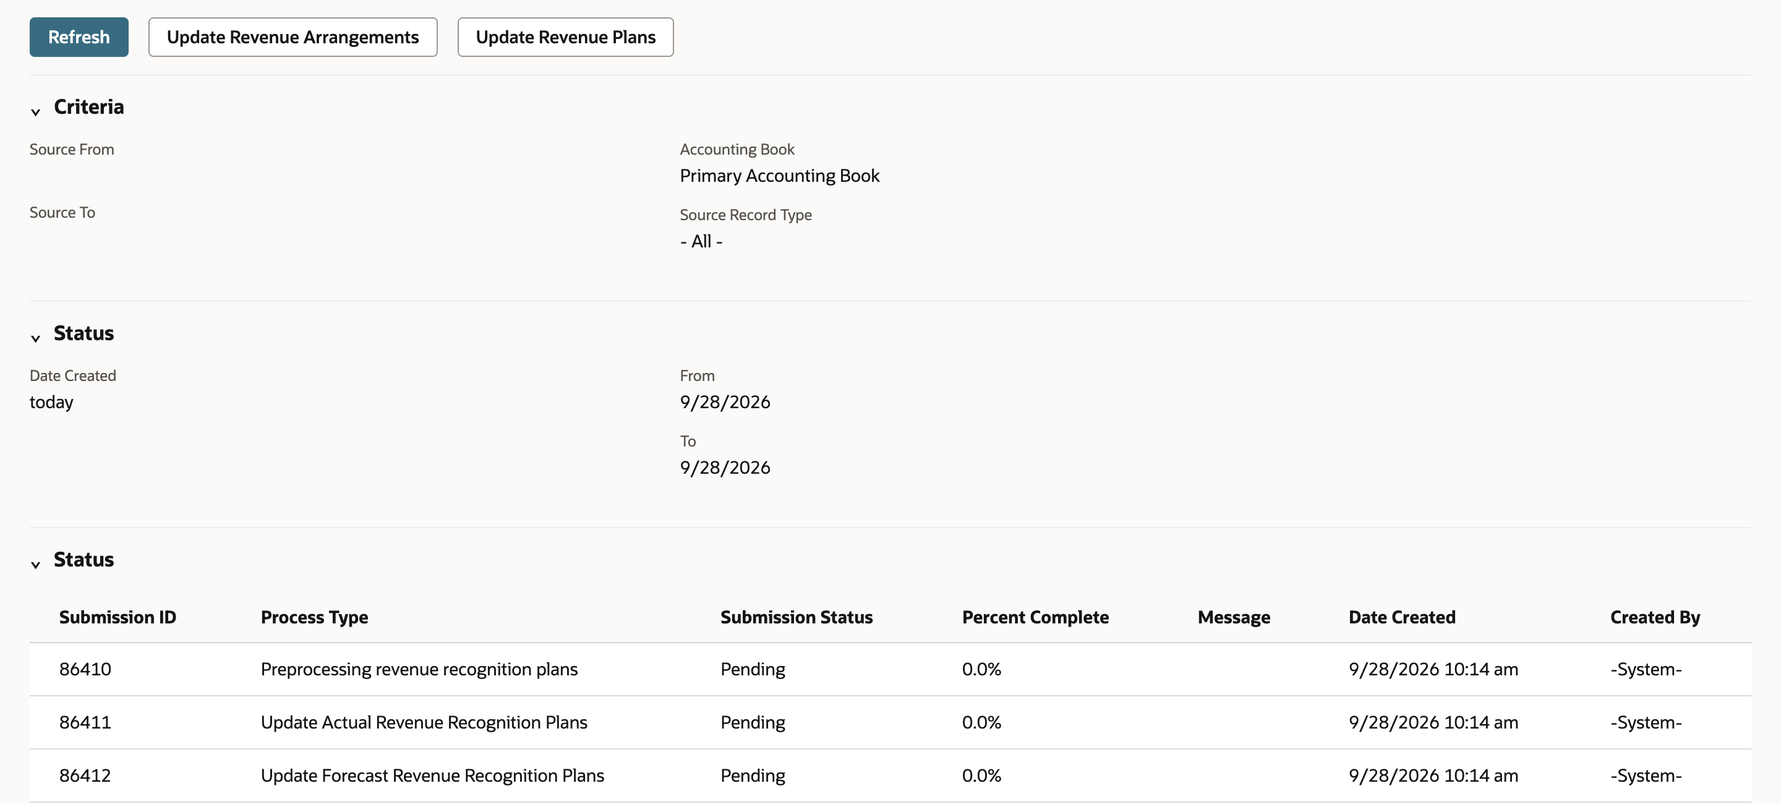Click the Message column header

tap(1234, 617)
